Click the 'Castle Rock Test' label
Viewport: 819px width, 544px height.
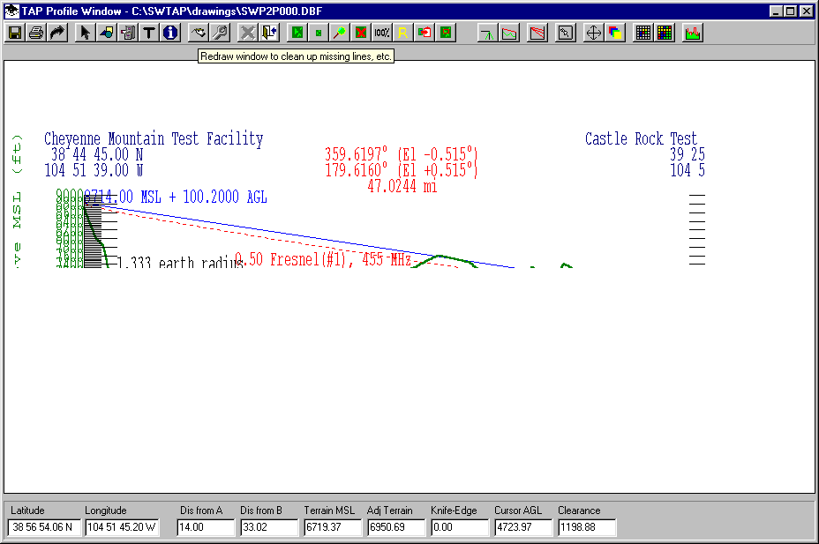point(641,138)
